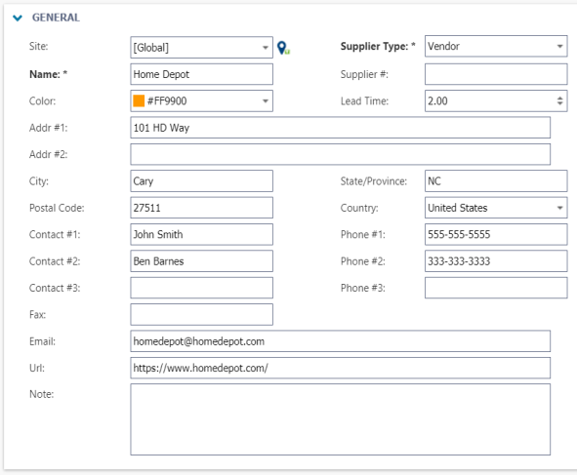The width and height of the screenshot is (577, 475).
Task: Click the Phone #1 field 555-555-5555
Action: point(496,234)
